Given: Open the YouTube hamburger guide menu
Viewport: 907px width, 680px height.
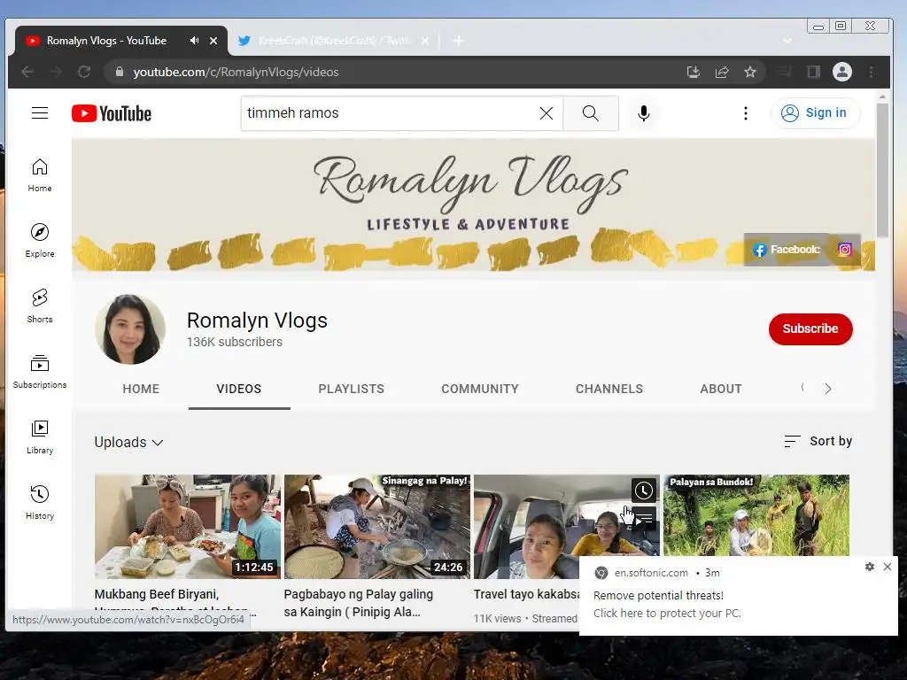Looking at the screenshot, I should pyautogui.click(x=39, y=112).
